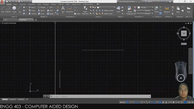Select the Circle tool
The height and width of the screenshot is (109, 194).
[x=14, y=9]
